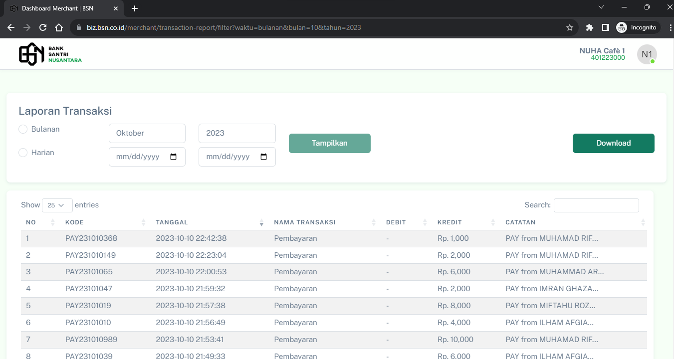This screenshot has width=674, height=359.
Task: Click the table Search input field
Action: coord(596,205)
